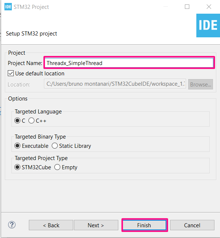Select the C targeted language option
The image size is (220, 238).
[17, 121]
